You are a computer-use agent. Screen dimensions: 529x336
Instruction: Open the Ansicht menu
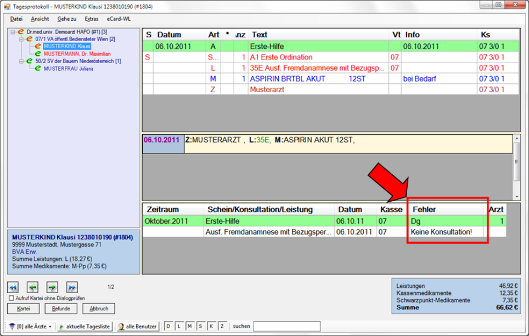coord(40,19)
